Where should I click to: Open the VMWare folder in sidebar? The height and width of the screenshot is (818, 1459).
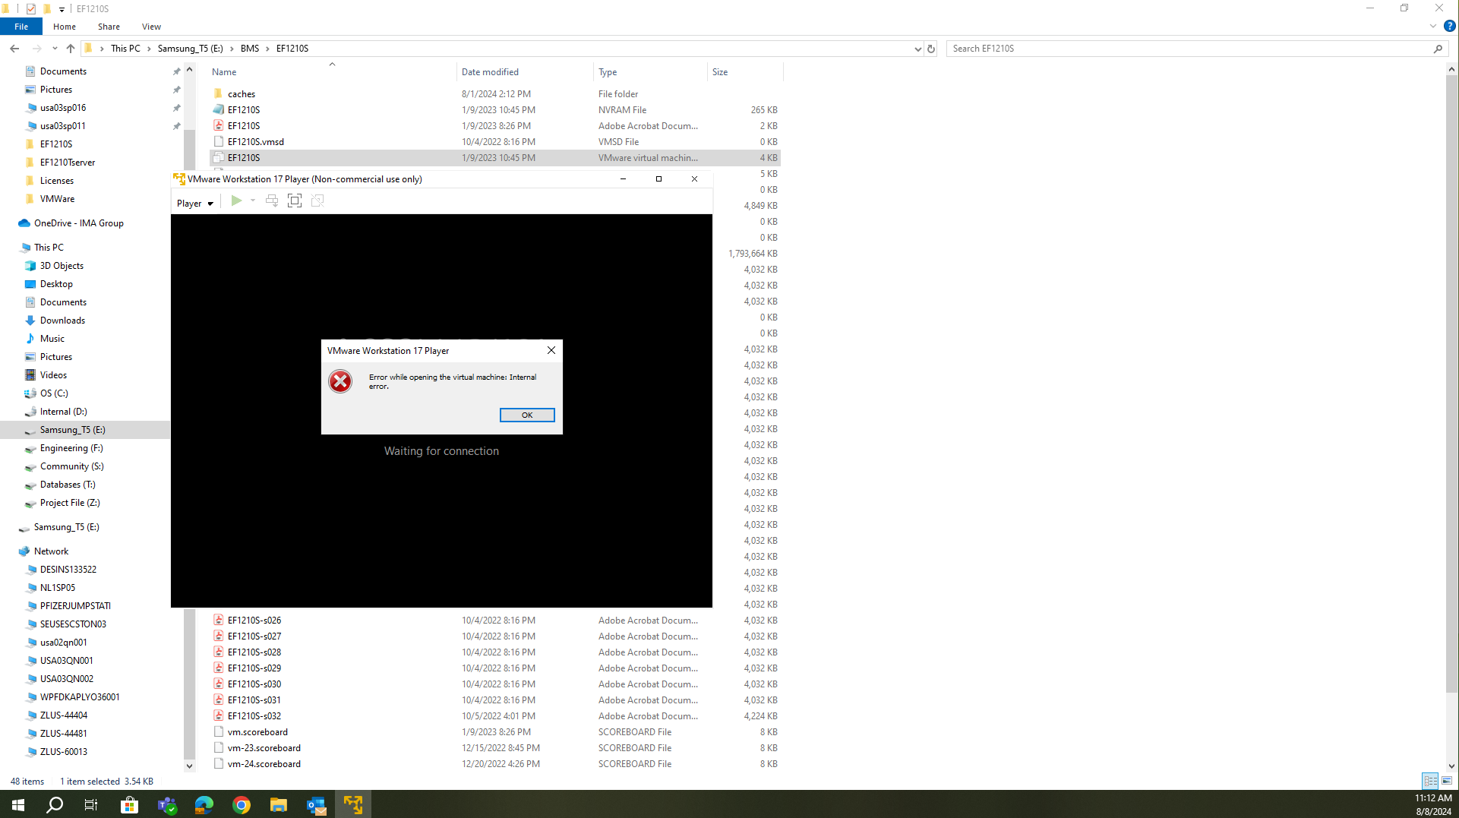pos(57,199)
